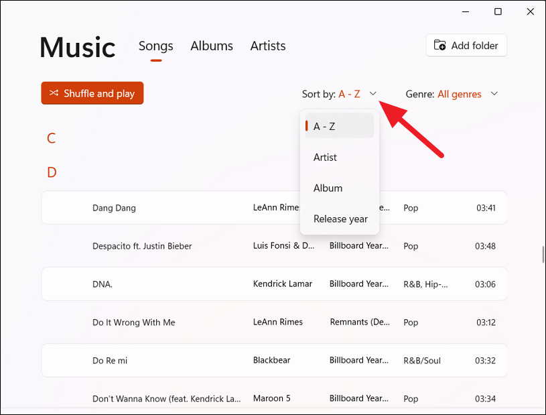Click the Sort by A - Z value
The width and height of the screenshot is (546, 415).
[x=349, y=94]
